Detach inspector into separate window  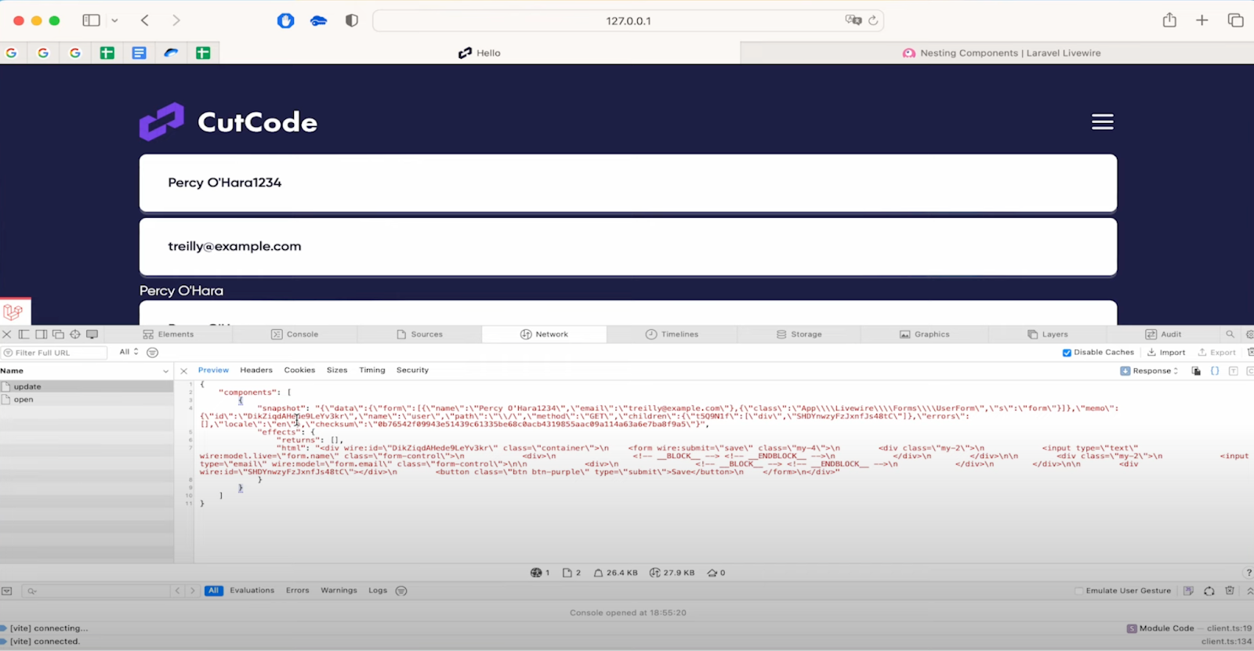pos(58,334)
